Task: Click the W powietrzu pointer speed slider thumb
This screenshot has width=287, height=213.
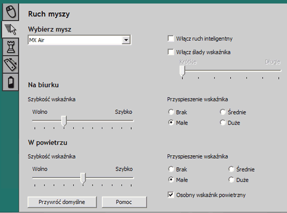Action: [83, 178]
